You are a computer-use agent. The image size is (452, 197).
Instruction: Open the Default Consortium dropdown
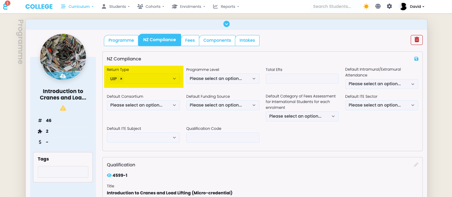coord(143,105)
